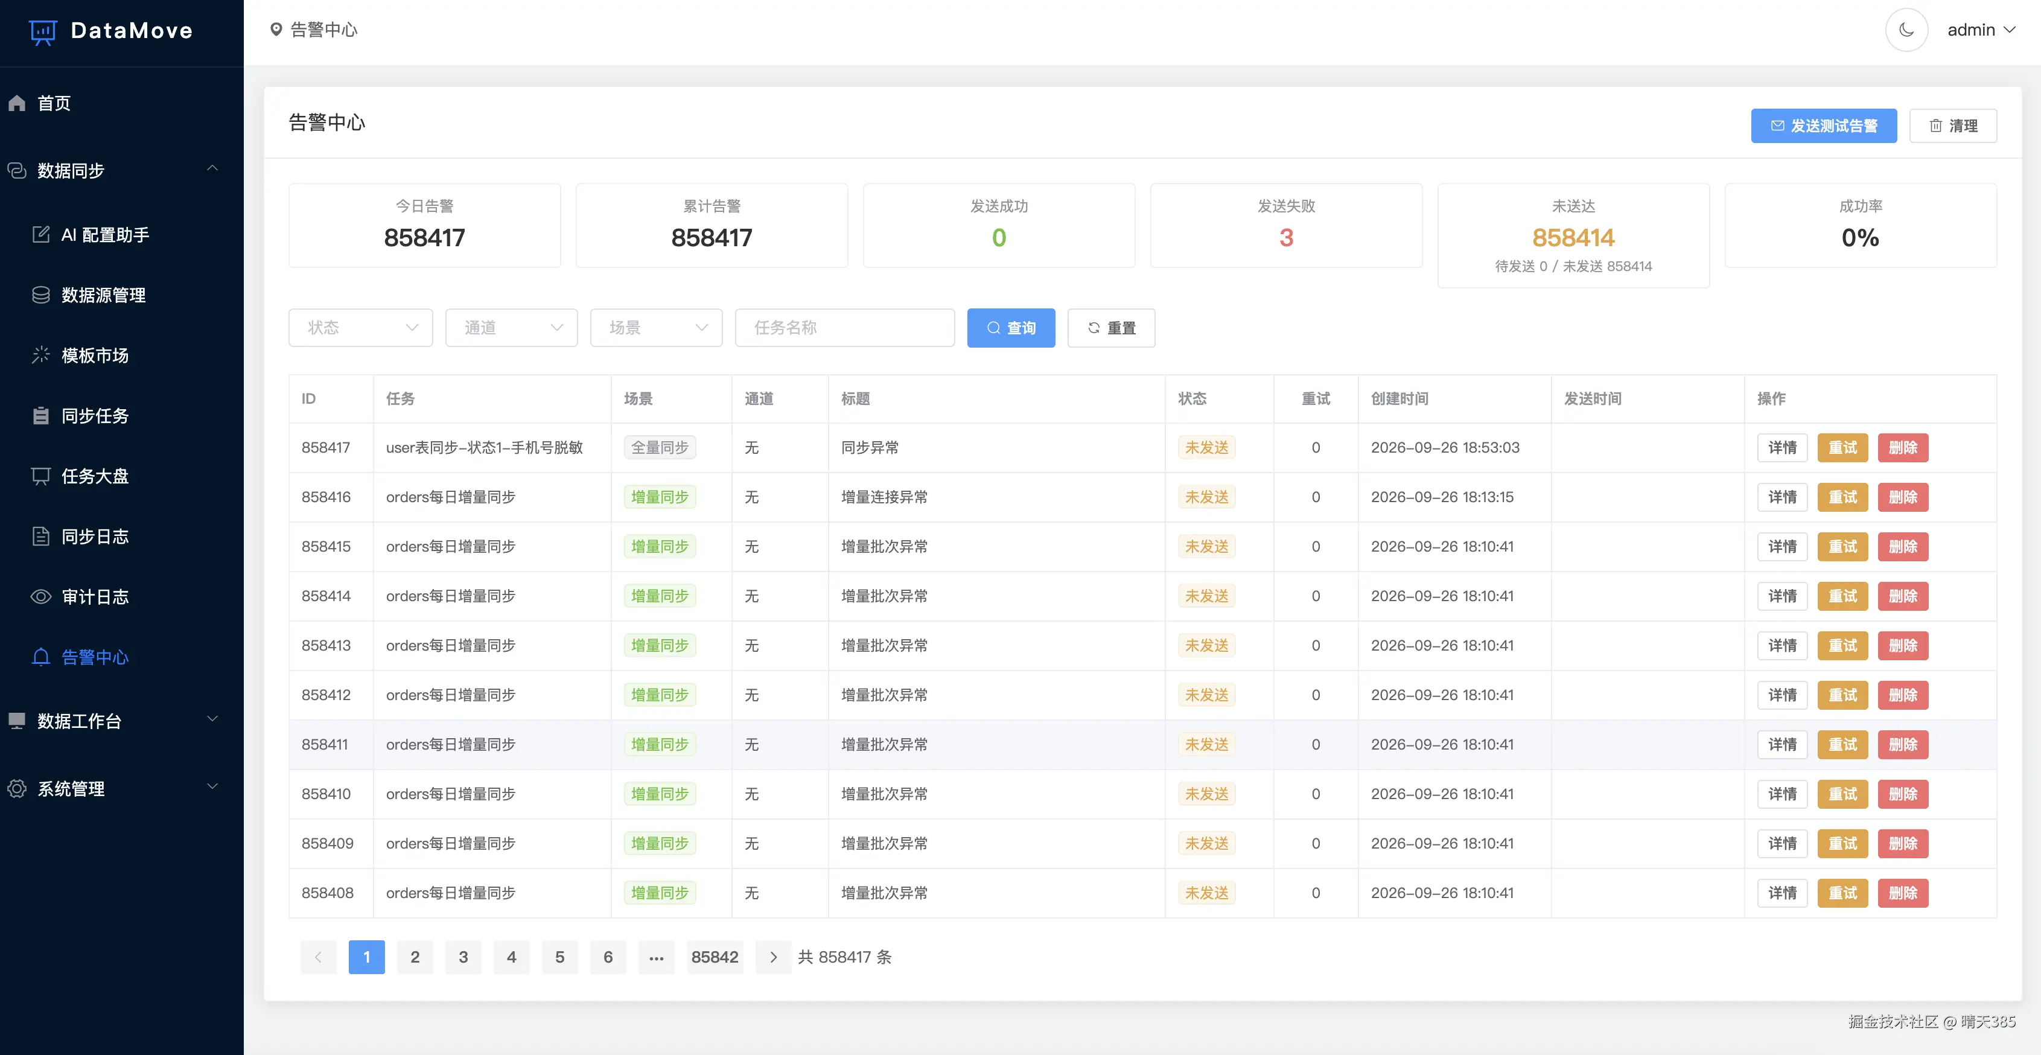Go to pagination page 2

pyautogui.click(x=415, y=957)
